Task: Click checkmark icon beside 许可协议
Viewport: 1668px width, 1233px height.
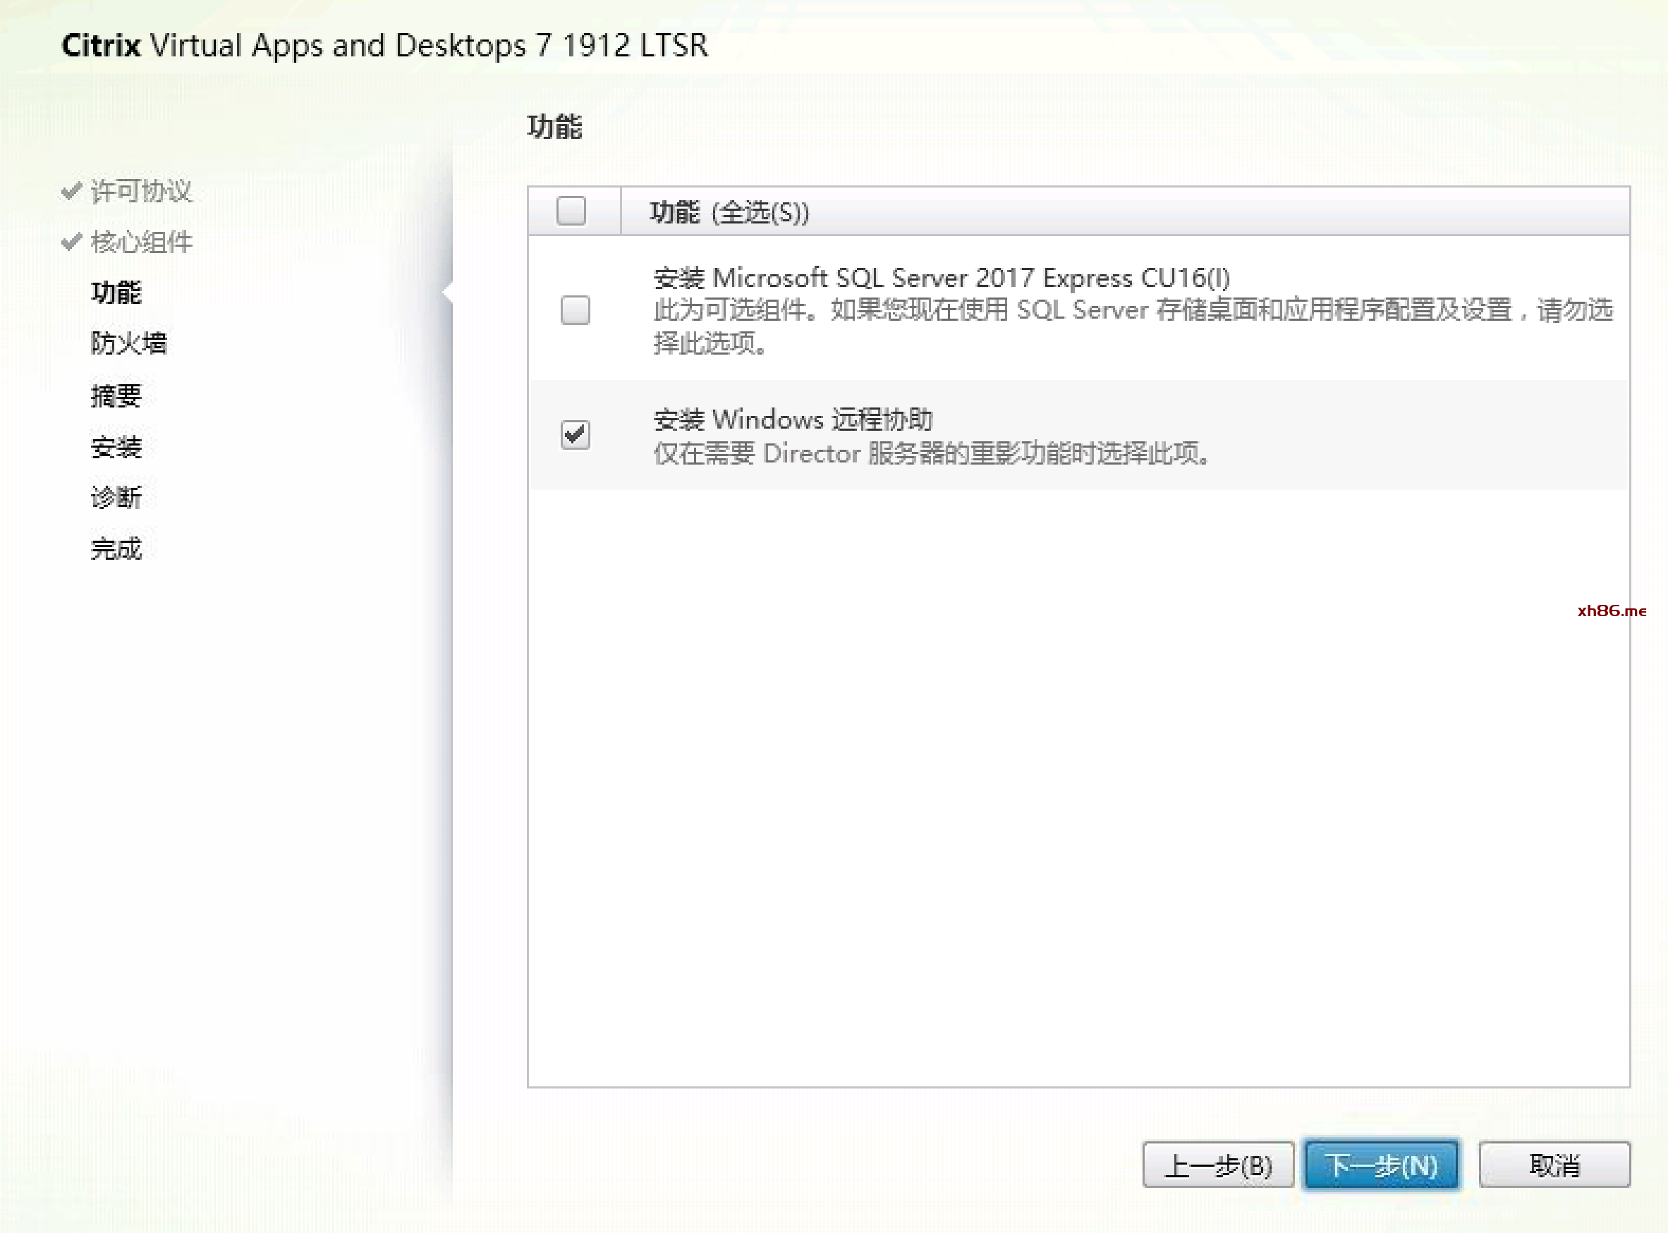Action: coord(71,191)
